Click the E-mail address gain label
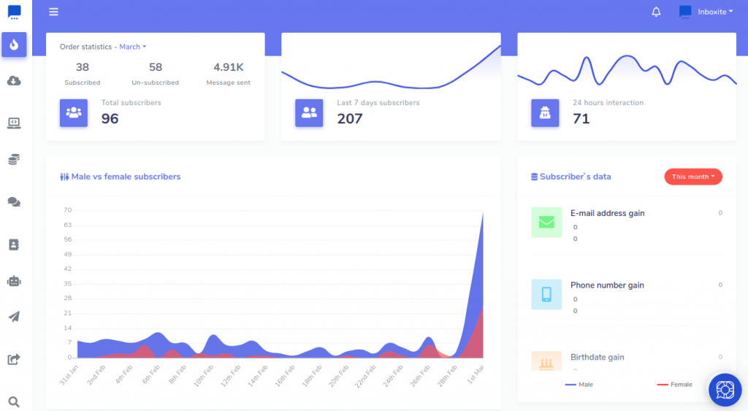 coord(607,213)
